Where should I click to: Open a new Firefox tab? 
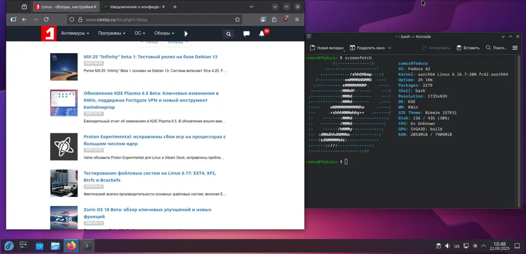(175, 7)
